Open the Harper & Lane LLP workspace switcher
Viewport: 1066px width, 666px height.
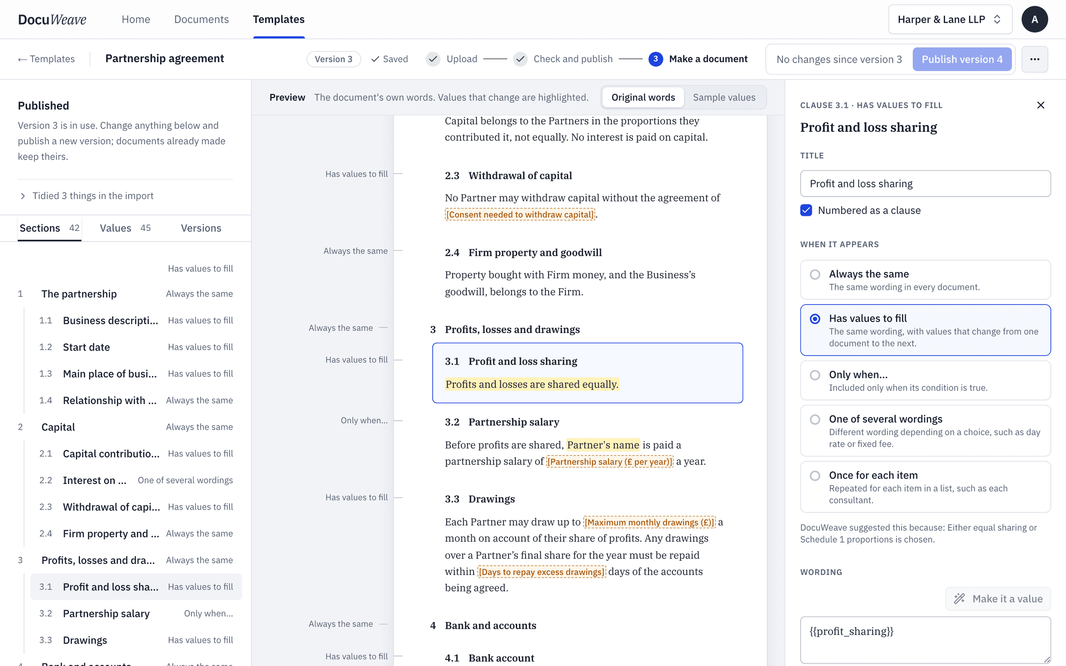pyautogui.click(x=950, y=19)
